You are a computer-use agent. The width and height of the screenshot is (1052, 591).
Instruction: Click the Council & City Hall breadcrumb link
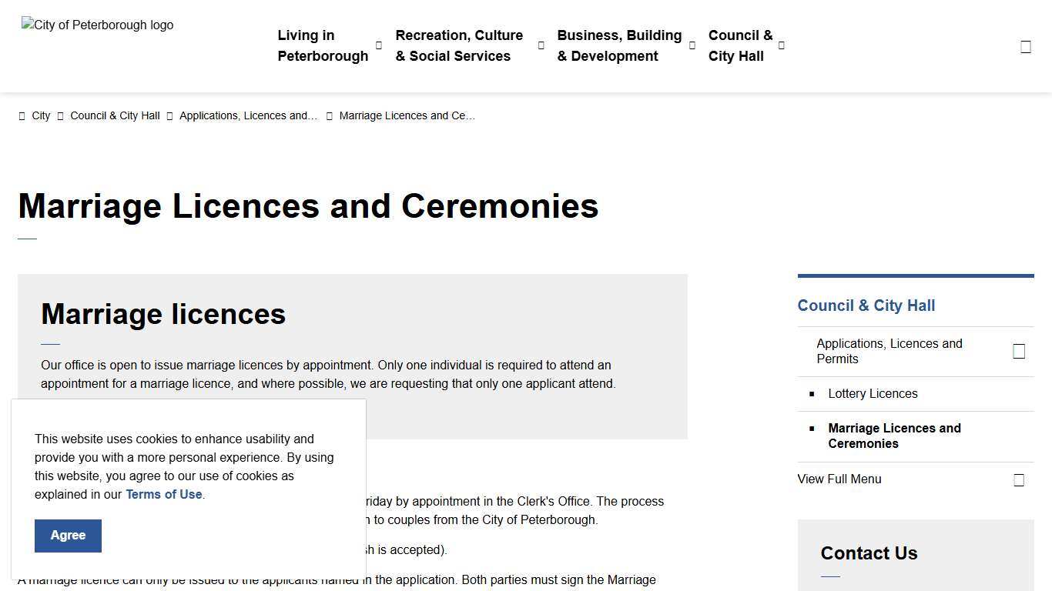pyautogui.click(x=115, y=115)
